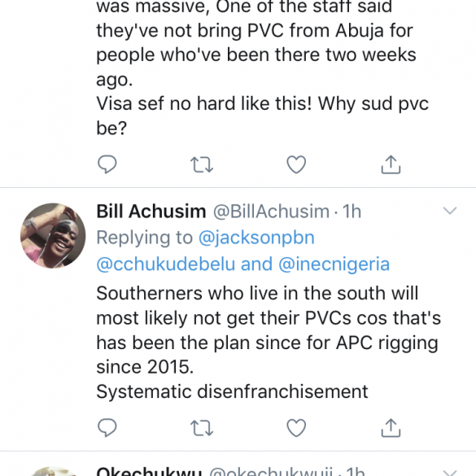Open Okechukwu's avatar thumbnail
The height and width of the screenshot is (476, 476).
click(x=54, y=471)
